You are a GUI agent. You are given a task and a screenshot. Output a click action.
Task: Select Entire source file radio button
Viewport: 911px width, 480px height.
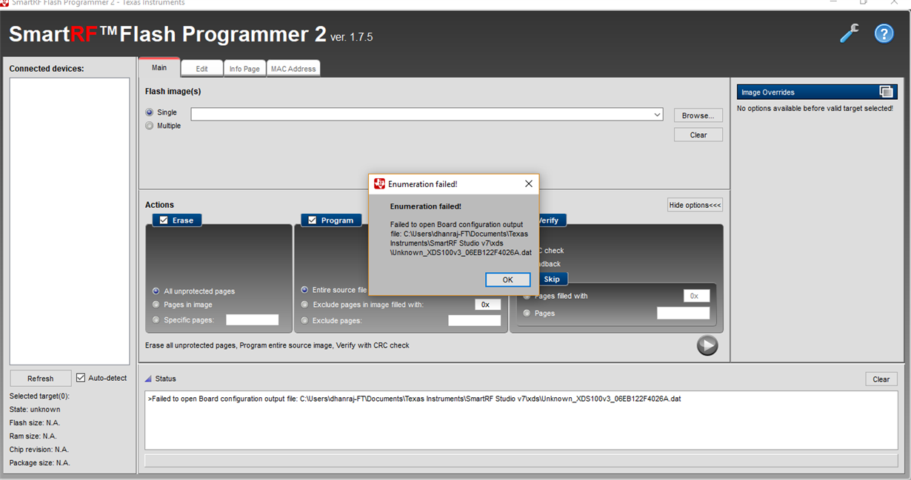click(x=304, y=290)
